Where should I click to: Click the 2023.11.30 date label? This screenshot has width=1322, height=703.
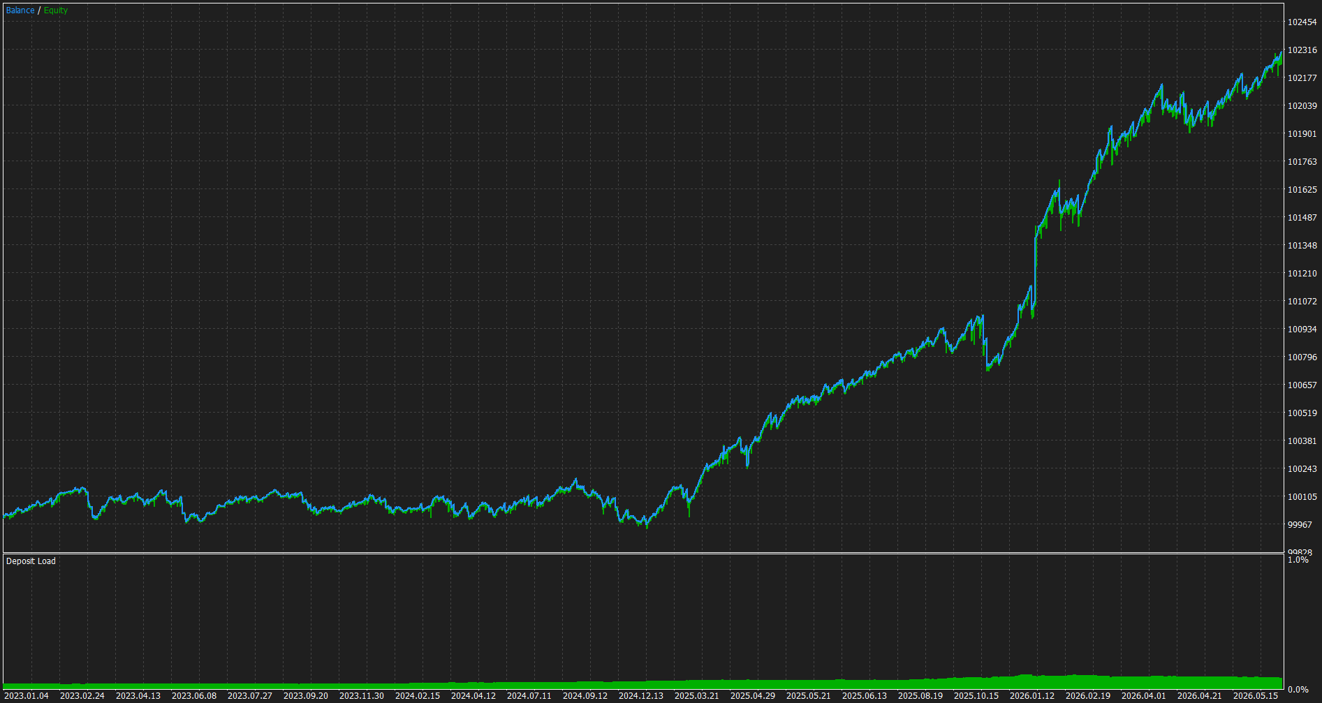[362, 696]
